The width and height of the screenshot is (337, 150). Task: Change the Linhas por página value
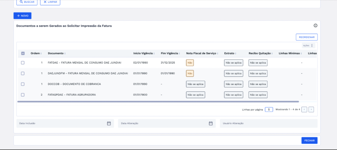[x=269, y=109]
